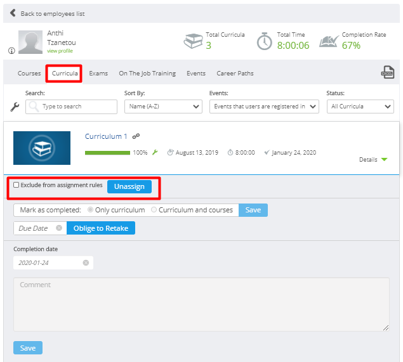This screenshot has height=362, width=403.
Task: Click the Total Curricula value 3
Action: pyautogui.click(x=208, y=46)
